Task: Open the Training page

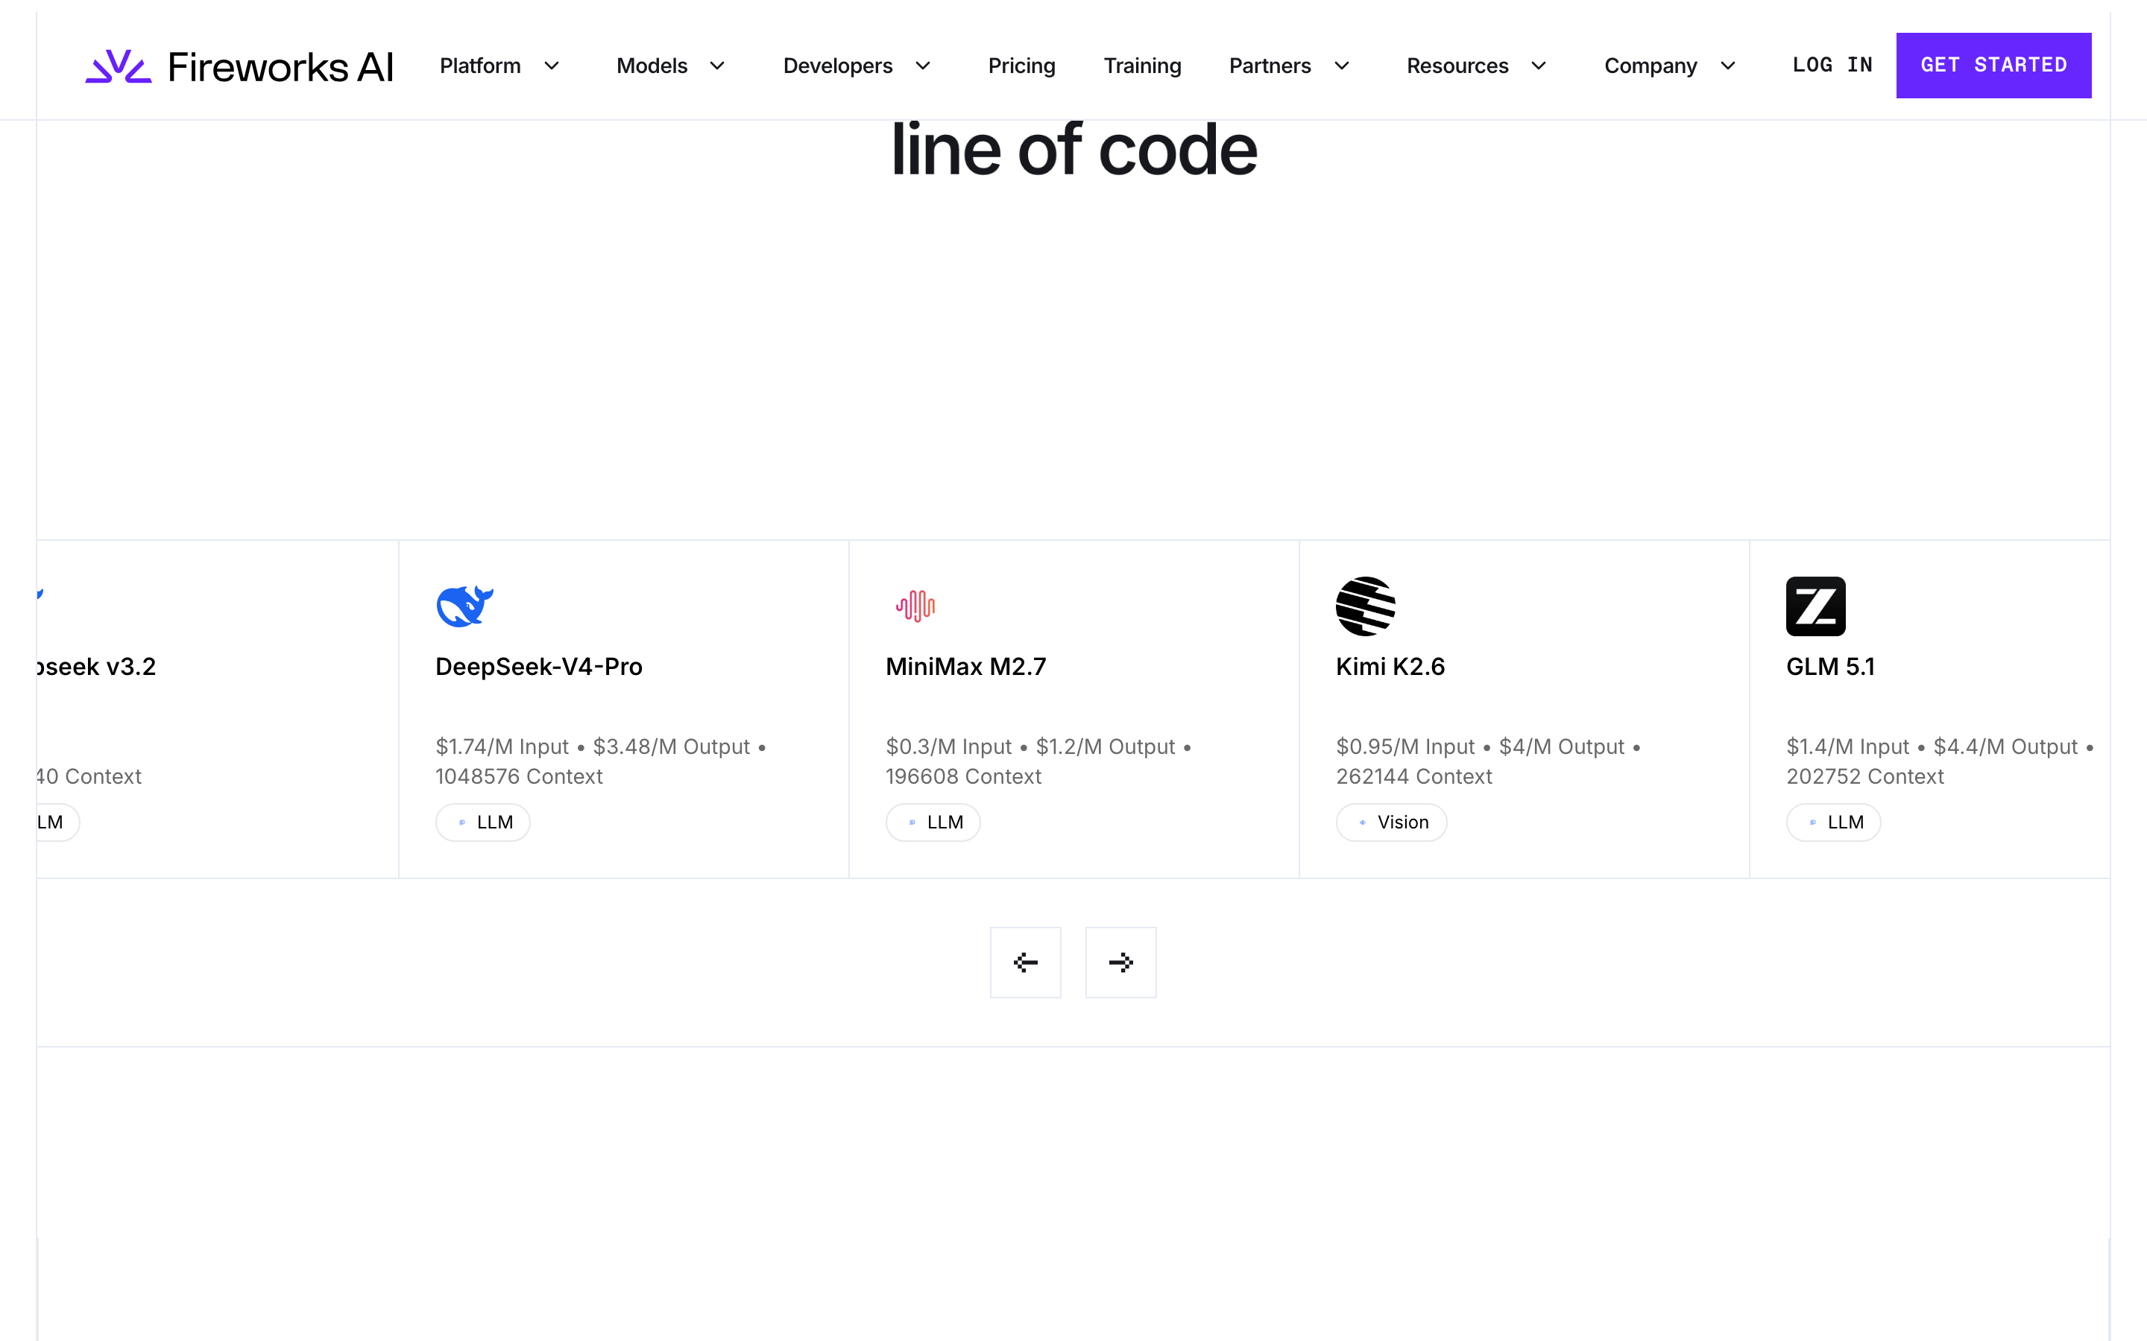Action: (1142, 66)
